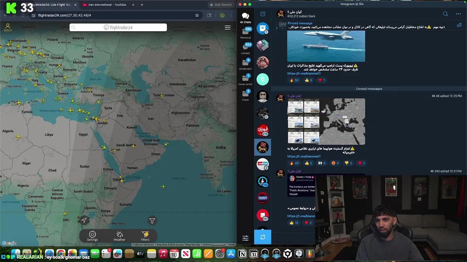
Task: Click the blue refresh button in Telegram
Action: [x=263, y=237]
